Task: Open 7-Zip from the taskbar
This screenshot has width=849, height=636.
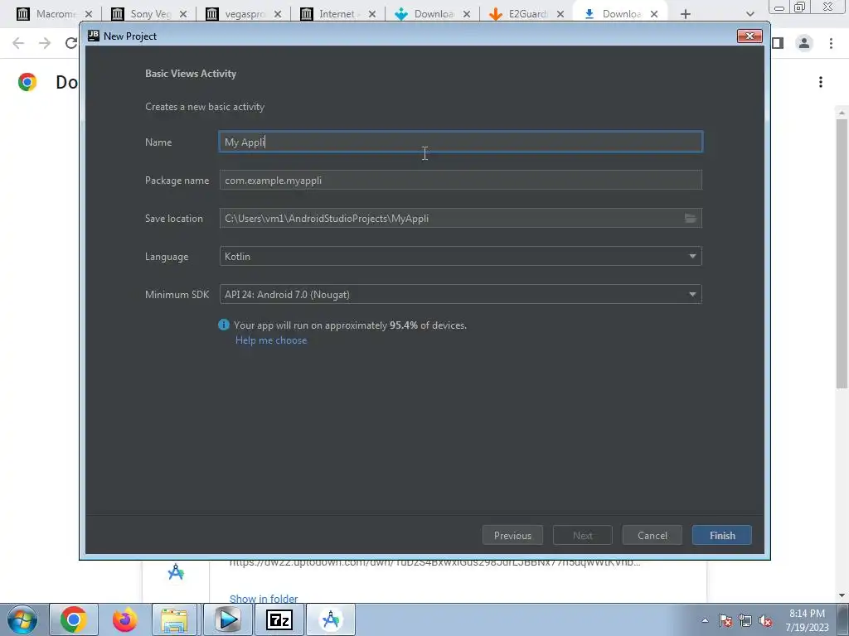Action: pyautogui.click(x=279, y=619)
